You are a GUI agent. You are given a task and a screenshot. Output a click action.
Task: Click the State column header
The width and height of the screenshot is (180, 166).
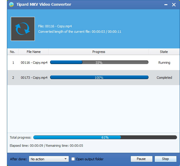click(x=164, y=52)
